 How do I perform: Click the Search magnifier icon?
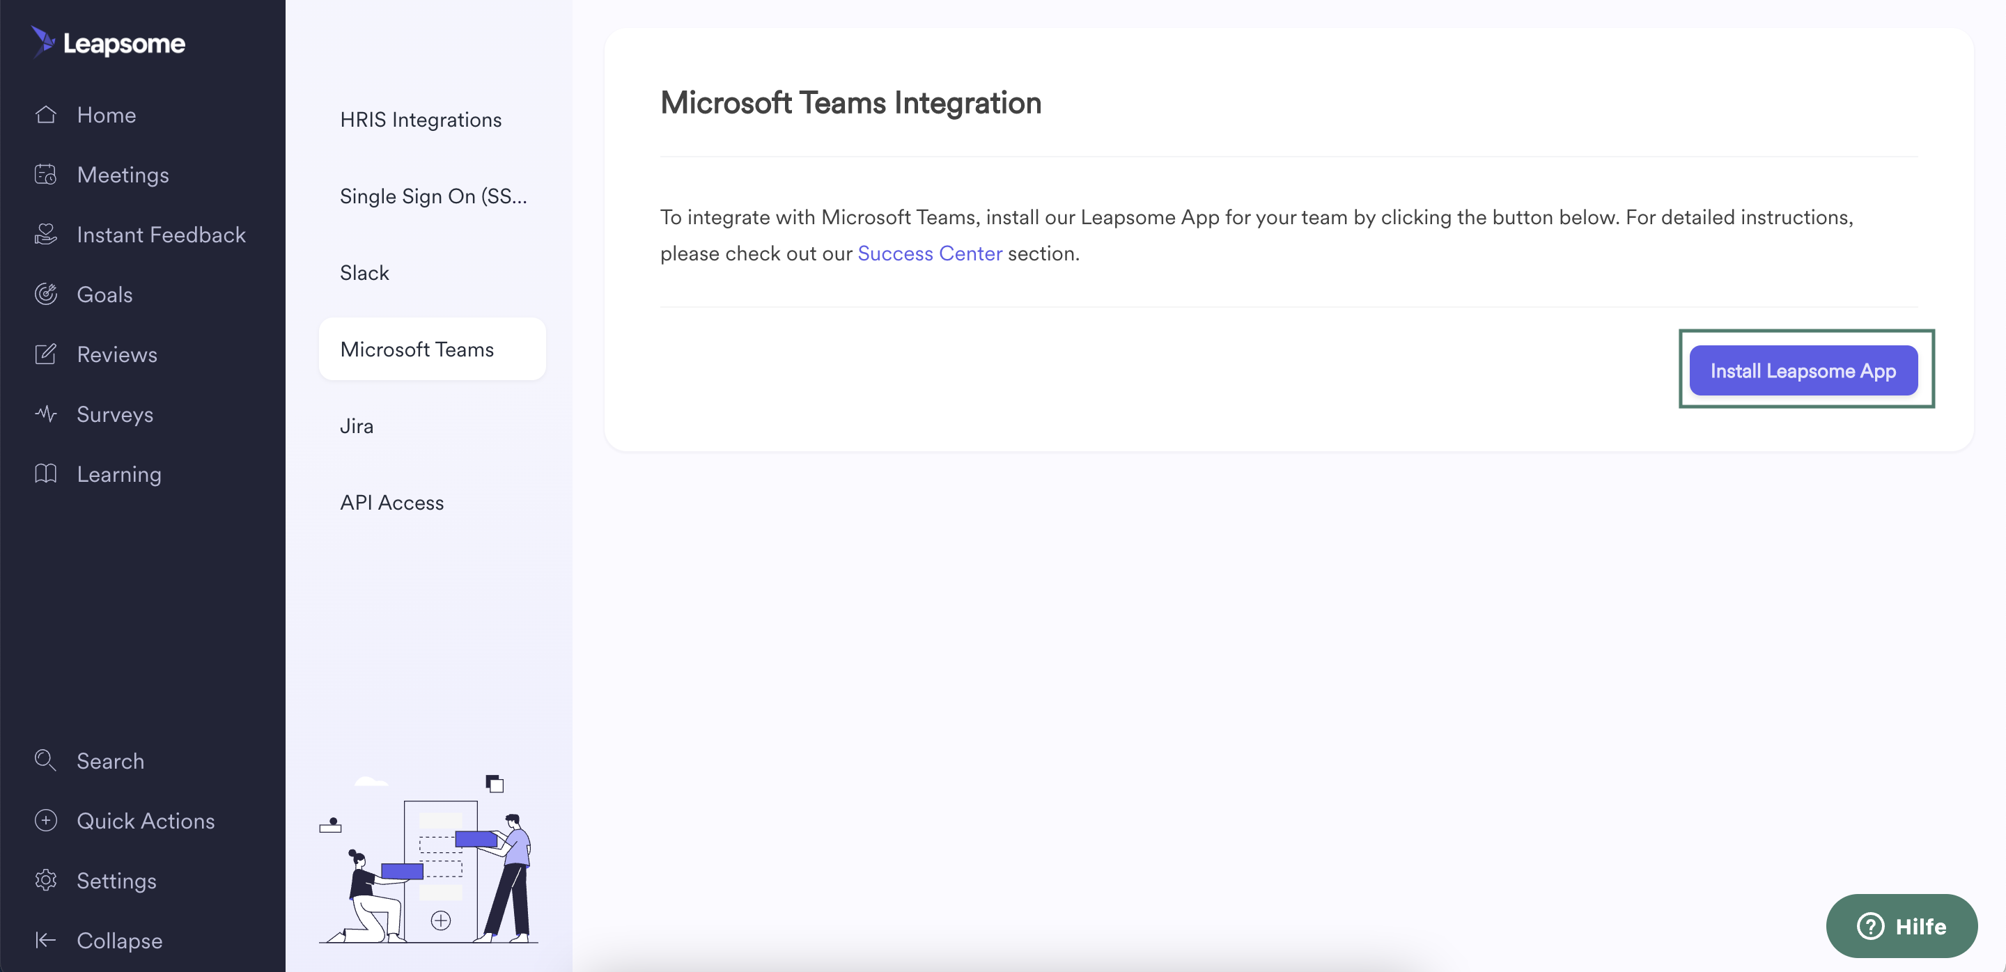[x=46, y=760]
